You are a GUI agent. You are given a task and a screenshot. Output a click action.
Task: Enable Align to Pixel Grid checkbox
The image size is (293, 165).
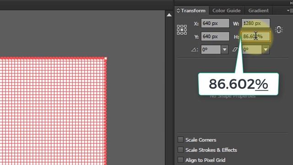pos(180,160)
